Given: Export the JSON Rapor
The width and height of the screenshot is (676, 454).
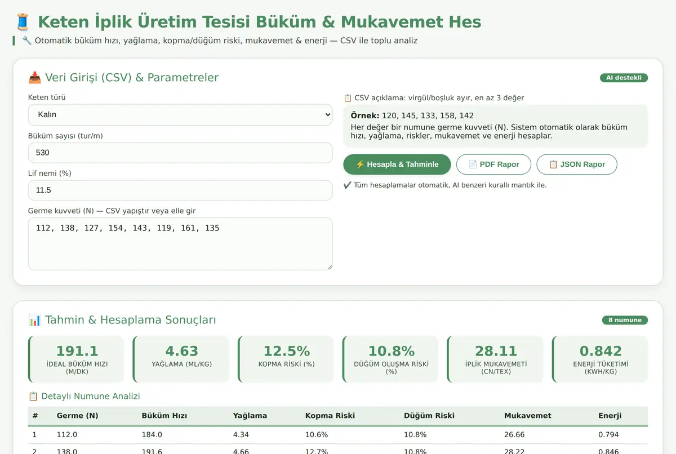Looking at the screenshot, I should [577, 164].
